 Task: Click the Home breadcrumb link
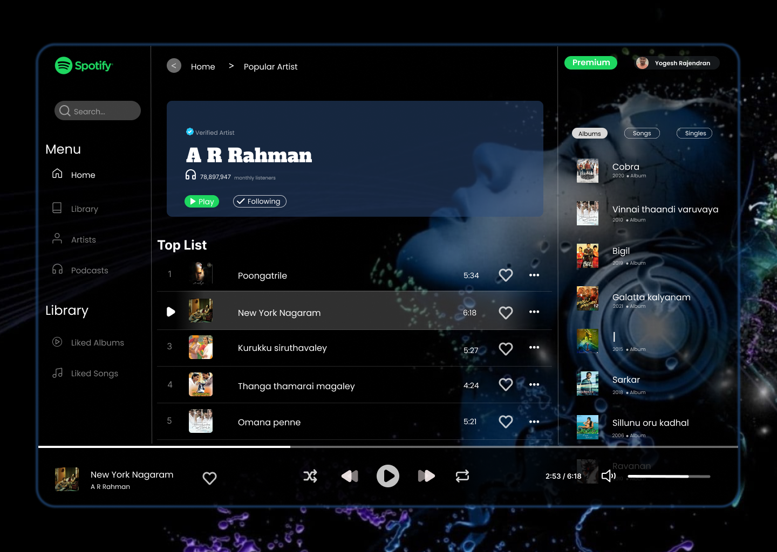tap(203, 67)
